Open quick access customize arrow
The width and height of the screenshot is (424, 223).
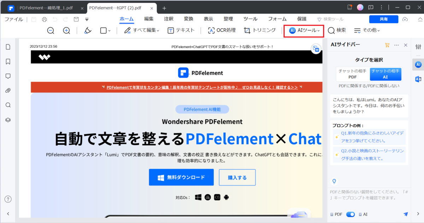[x=87, y=19]
